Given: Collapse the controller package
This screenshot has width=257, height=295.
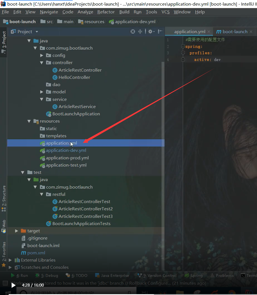Looking at the screenshot, I should pyautogui.click(x=42, y=63).
